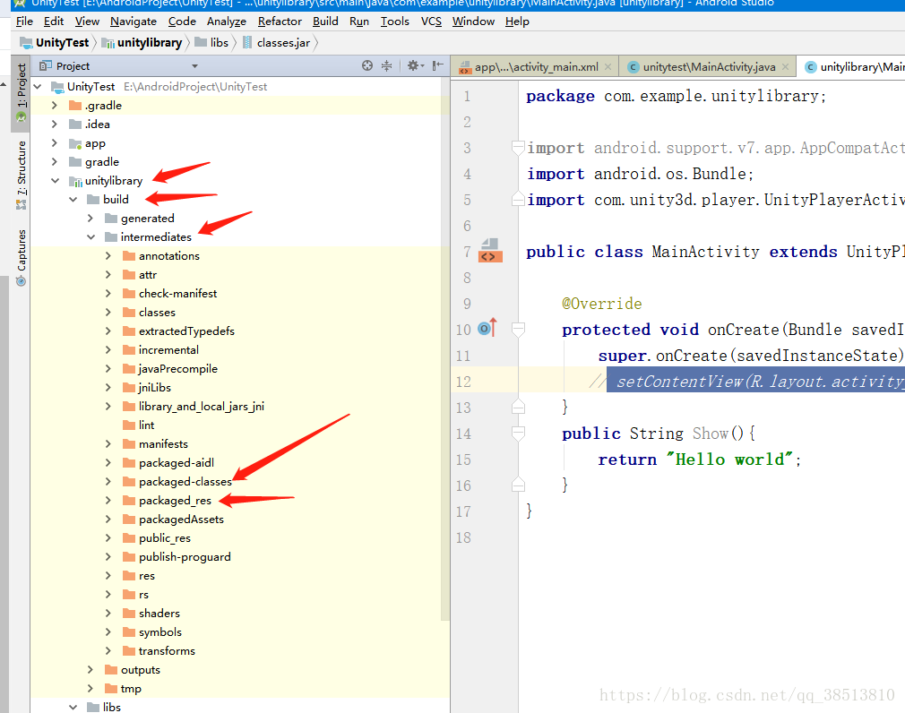This screenshot has height=713, width=905.
Task: Collapse the build folder
Action: point(73,199)
